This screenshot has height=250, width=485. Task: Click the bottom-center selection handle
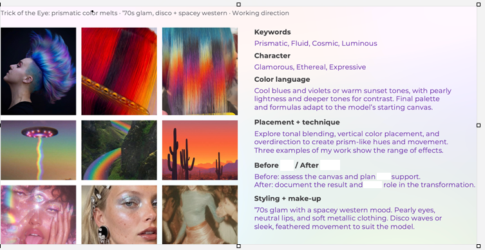click(x=238, y=246)
